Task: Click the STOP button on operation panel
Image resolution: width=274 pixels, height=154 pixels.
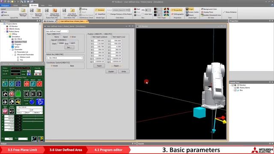Action: [27, 84]
